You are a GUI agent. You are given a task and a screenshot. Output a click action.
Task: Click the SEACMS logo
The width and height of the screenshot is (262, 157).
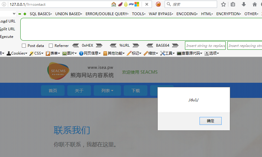click(58, 71)
